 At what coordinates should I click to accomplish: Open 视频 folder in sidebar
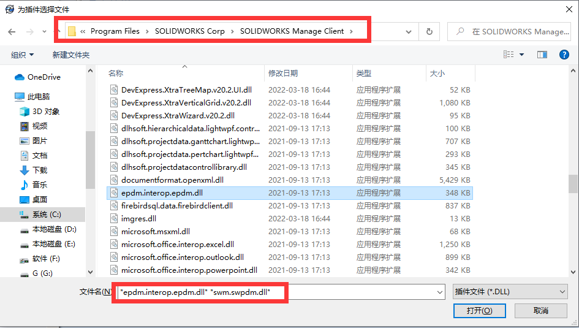pos(34,126)
